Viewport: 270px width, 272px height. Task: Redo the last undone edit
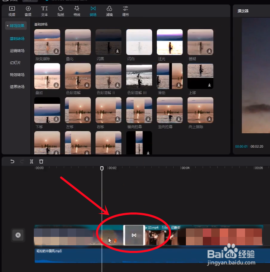pyautogui.click(x=22, y=162)
